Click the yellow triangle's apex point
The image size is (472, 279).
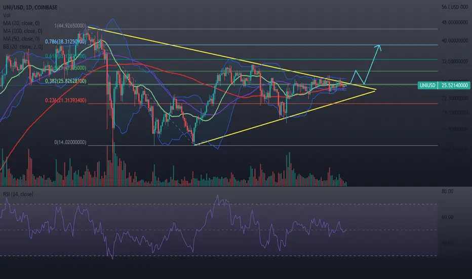pos(376,90)
